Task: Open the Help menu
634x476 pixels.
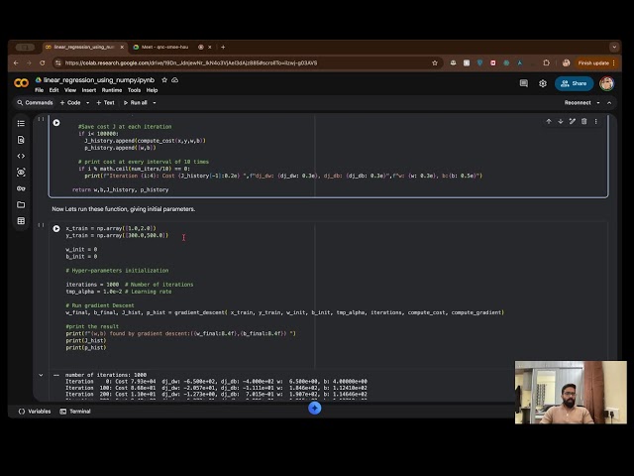Action: click(152, 90)
